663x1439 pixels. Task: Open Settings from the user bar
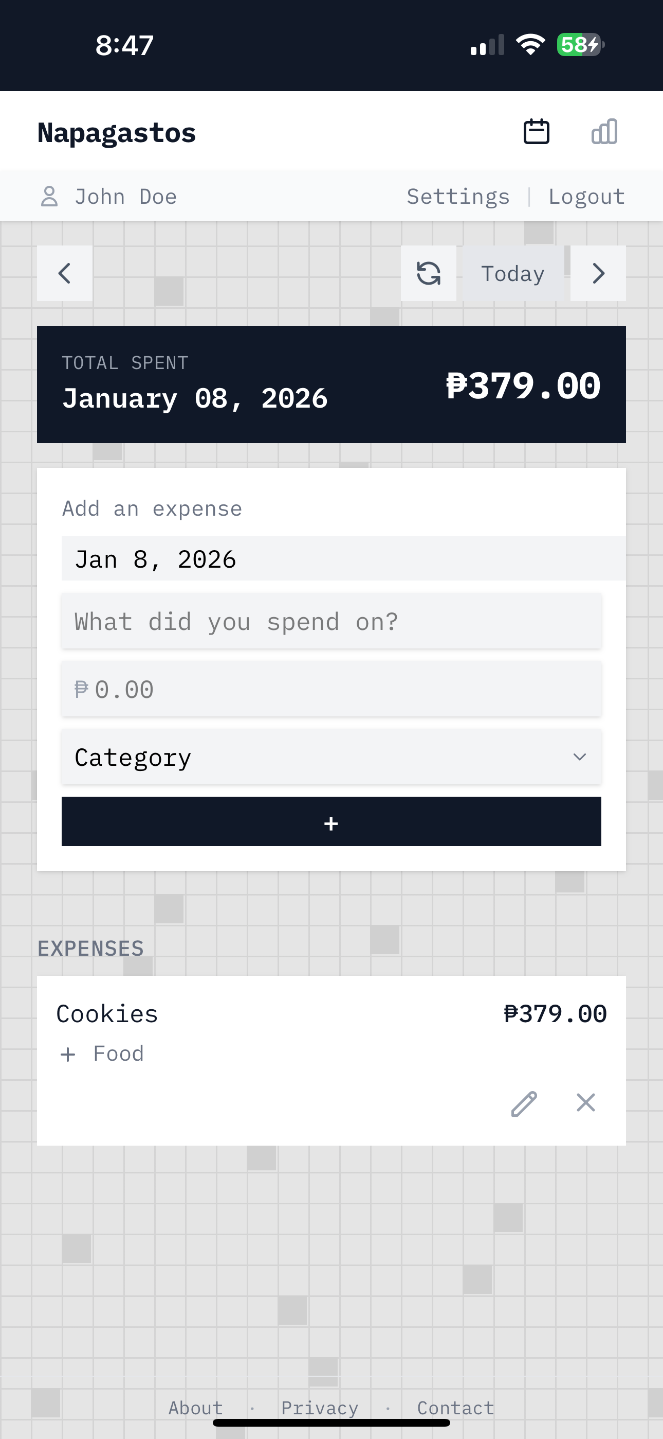[458, 197]
